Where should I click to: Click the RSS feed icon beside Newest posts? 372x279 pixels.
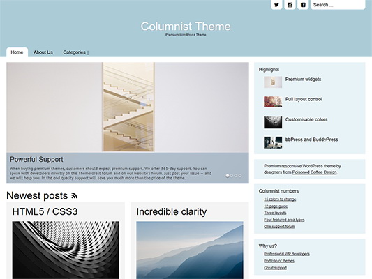(74, 195)
